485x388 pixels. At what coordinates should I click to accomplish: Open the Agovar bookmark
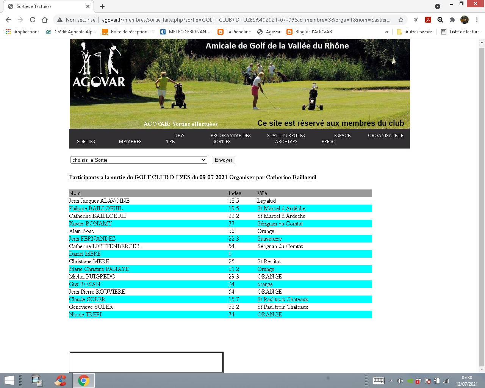pos(269,32)
